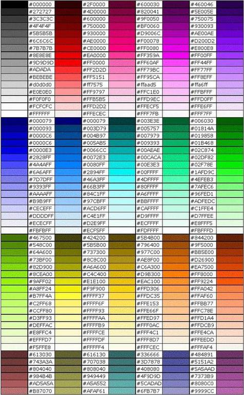Select the gray swatch left of #8E8E8E
The width and height of the screenshot is (244, 395).
point(14,55)
